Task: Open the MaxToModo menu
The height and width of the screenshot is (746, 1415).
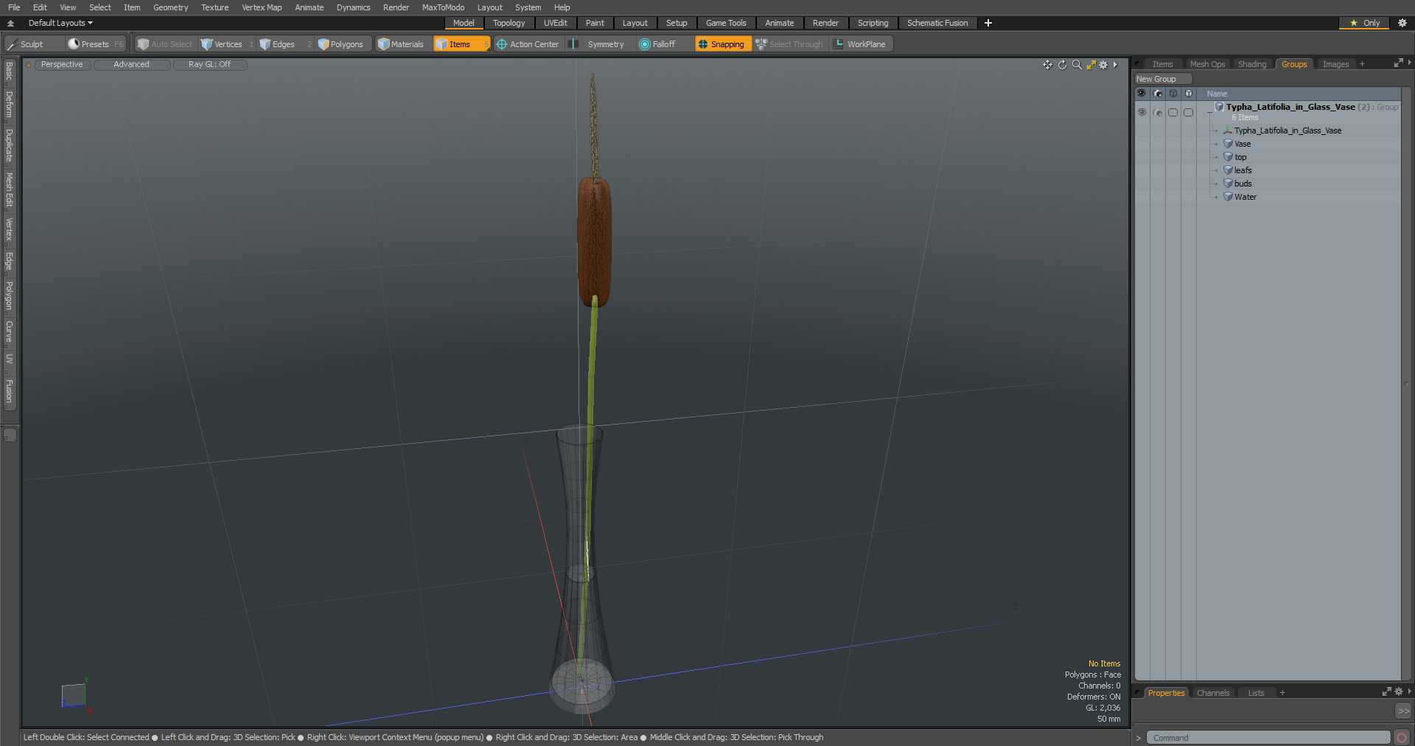Action: (443, 7)
